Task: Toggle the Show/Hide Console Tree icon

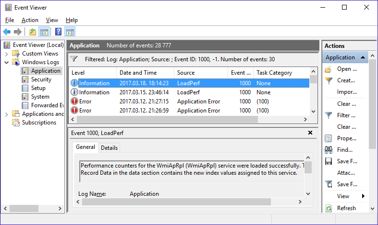Action: (x=44, y=32)
